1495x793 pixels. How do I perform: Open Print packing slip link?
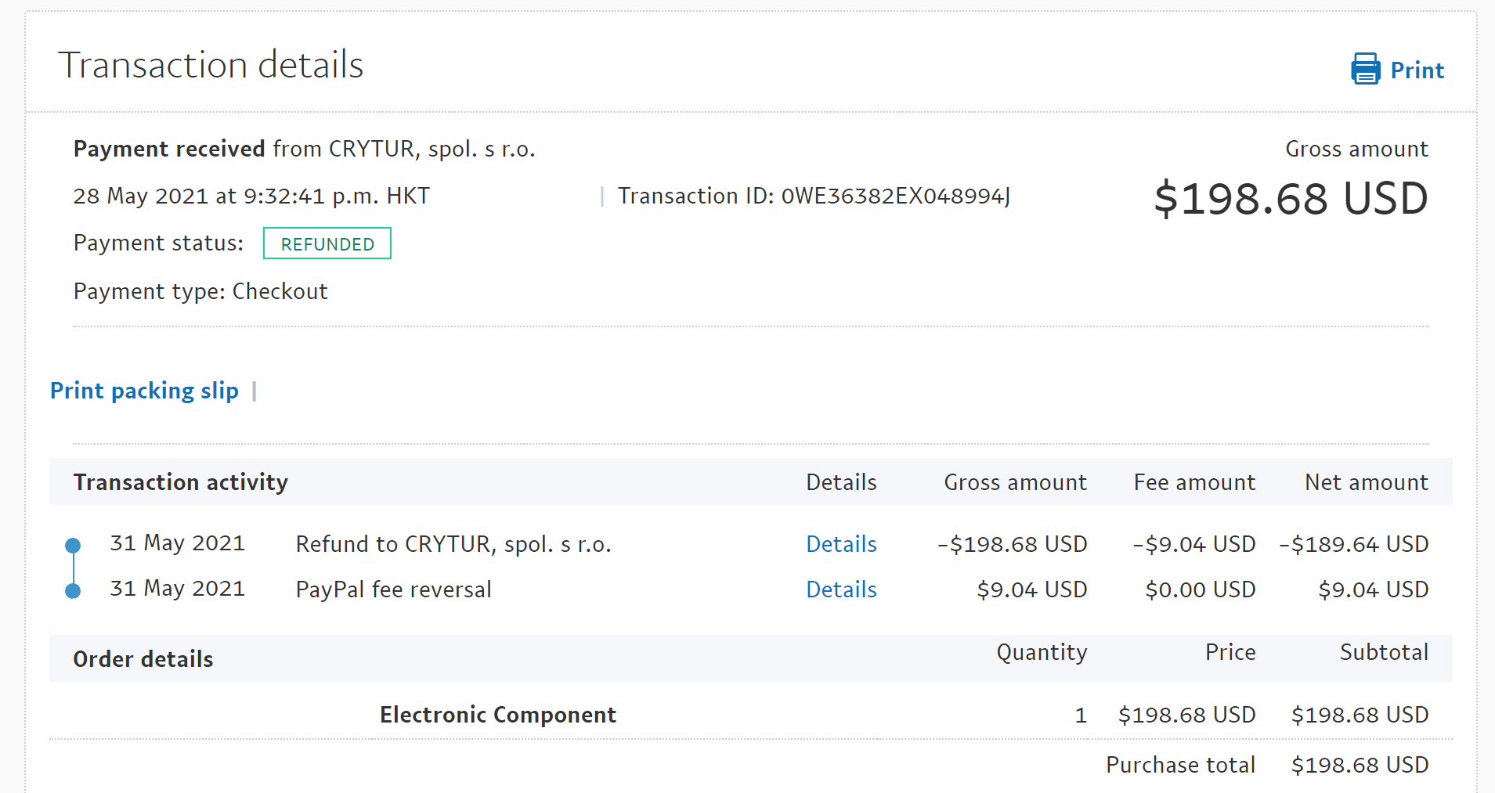[x=144, y=391]
